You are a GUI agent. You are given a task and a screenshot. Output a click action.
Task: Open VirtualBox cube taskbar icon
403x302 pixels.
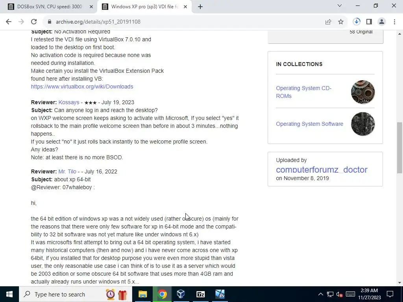pyautogui.click(x=181, y=294)
